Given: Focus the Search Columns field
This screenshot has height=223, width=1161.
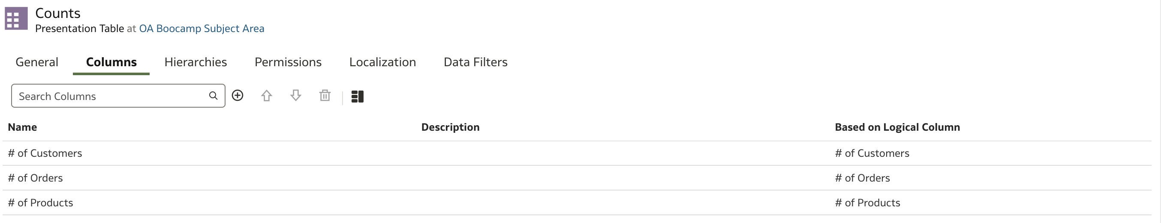Looking at the screenshot, I should tap(118, 96).
